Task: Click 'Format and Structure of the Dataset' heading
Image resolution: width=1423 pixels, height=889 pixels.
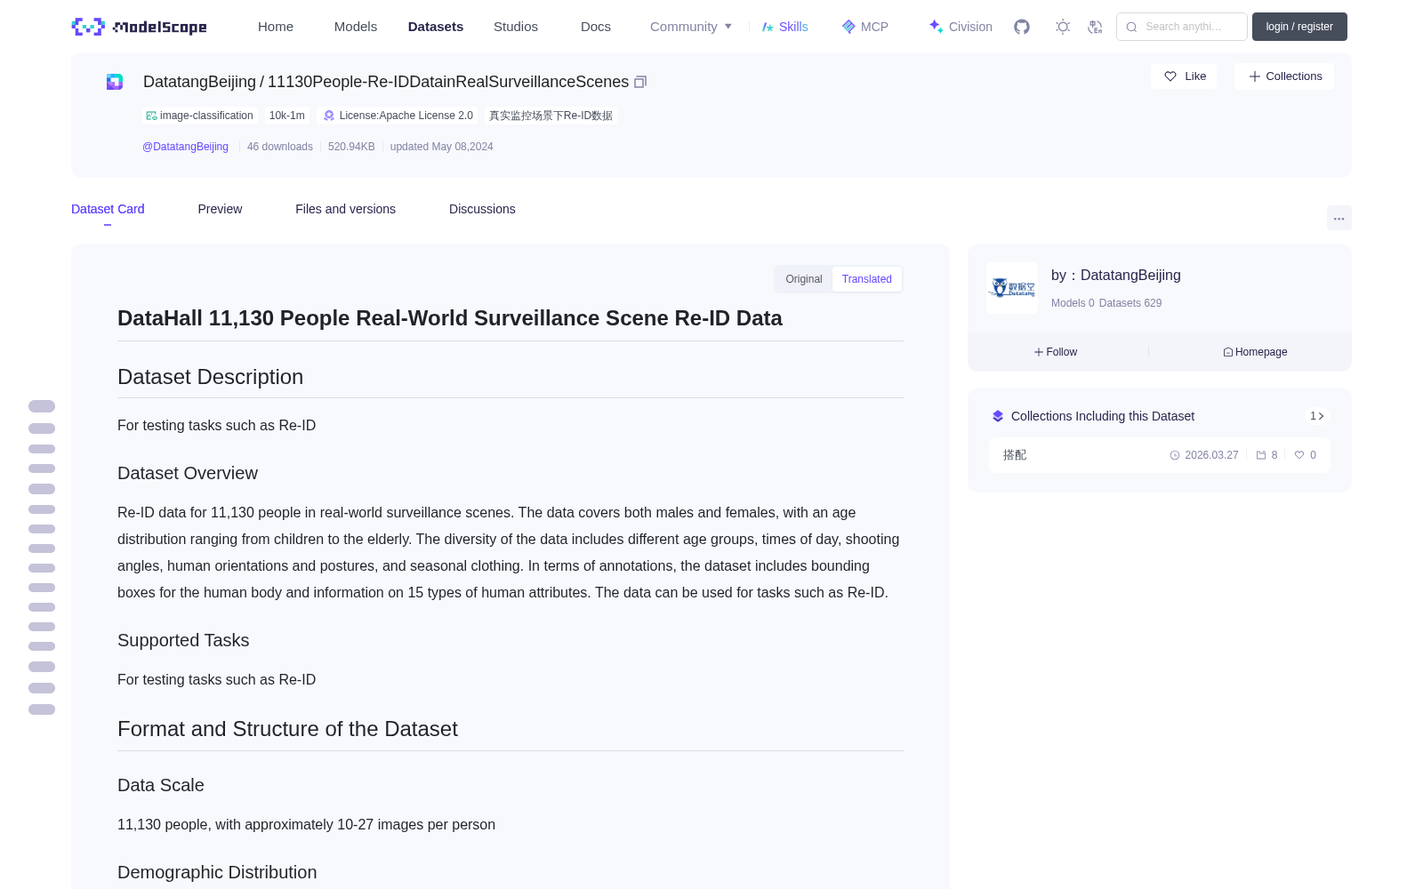Action: pyautogui.click(x=287, y=729)
